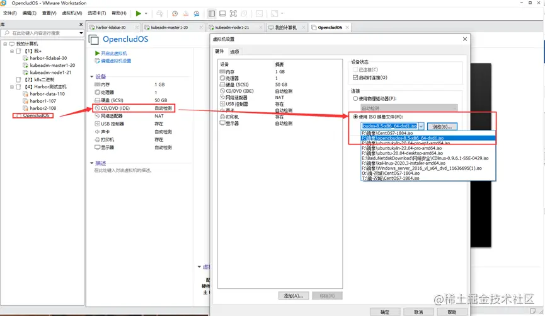The image size is (545, 316).
Task: Click the take snapshot clock icon
Action: (x=175, y=14)
